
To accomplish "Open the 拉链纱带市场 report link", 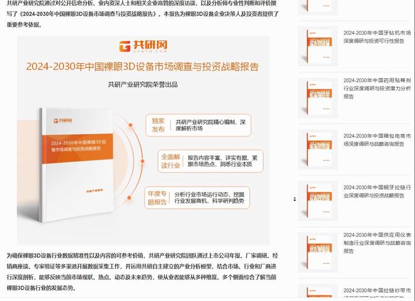I will [x=377, y=293].
